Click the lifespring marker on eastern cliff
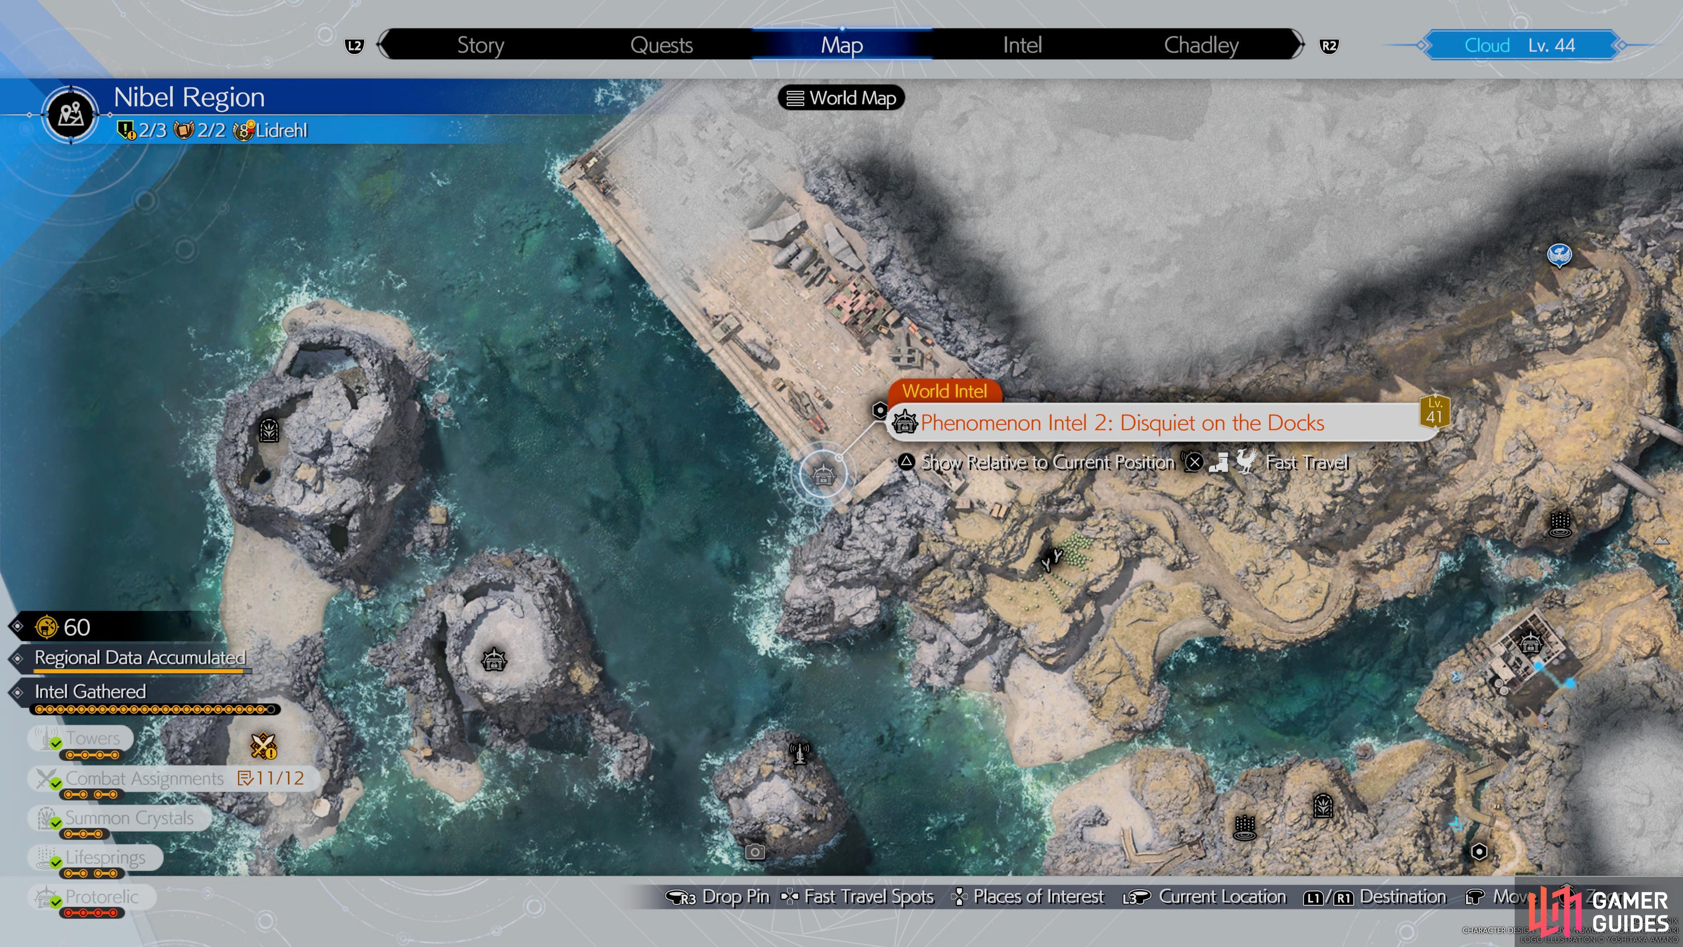The width and height of the screenshot is (1683, 947). [1560, 525]
